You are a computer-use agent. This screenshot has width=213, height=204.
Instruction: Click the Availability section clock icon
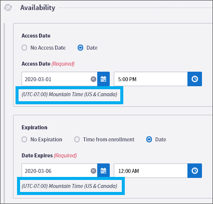[x=8, y=8]
